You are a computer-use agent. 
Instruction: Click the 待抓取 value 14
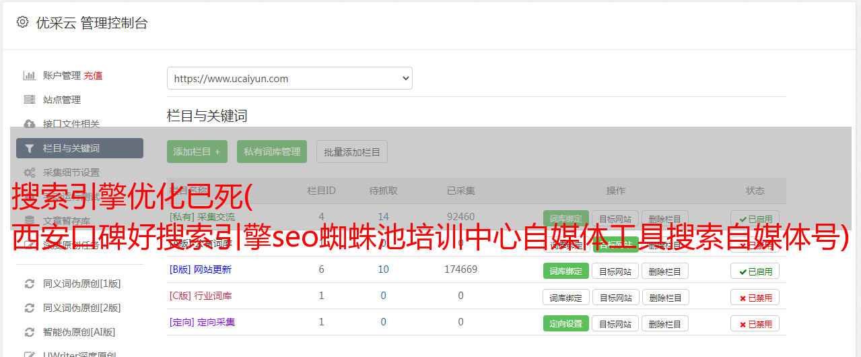[383, 217]
